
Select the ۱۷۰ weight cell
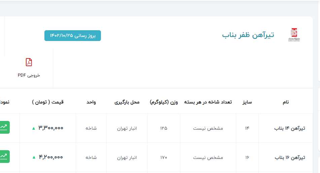pyautogui.click(x=164, y=157)
